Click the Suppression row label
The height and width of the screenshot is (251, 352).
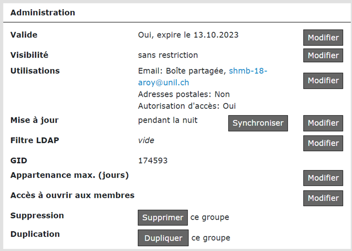pyautogui.click(x=37, y=215)
